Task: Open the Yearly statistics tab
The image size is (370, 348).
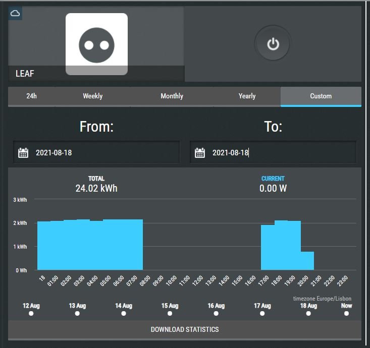Action: coord(247,96)
